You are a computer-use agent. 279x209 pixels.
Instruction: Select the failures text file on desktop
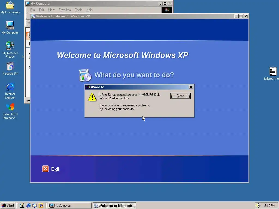click(272, 73)
